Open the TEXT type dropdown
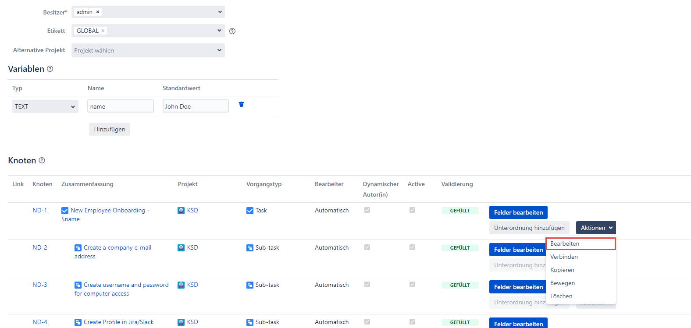691x328 pixels. point(45,106)
